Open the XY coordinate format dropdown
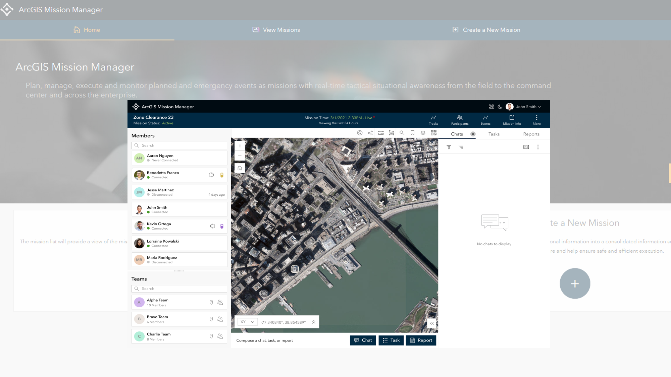Screen dimensions: 671x377 coord(247,322)
